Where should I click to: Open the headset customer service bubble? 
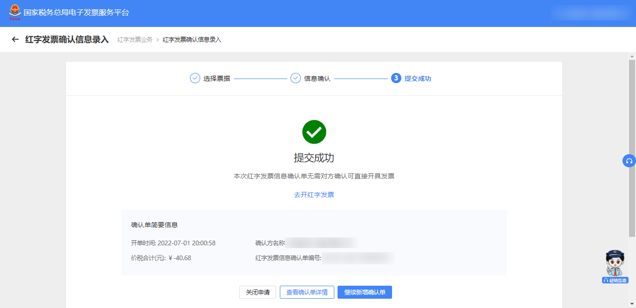(629, 161)
